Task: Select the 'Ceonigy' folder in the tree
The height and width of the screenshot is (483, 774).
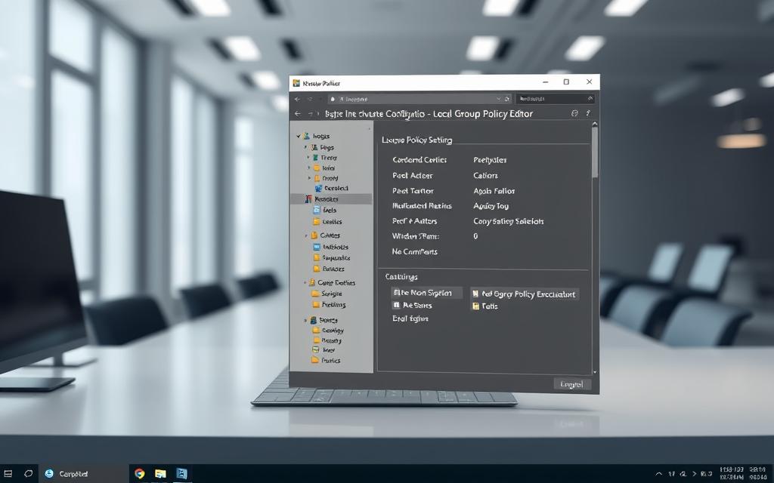Action: (x=329, y=331)
